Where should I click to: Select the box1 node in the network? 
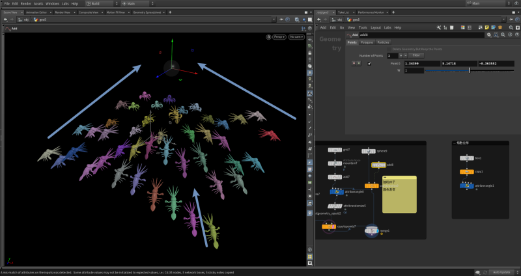tap(467, 158)
